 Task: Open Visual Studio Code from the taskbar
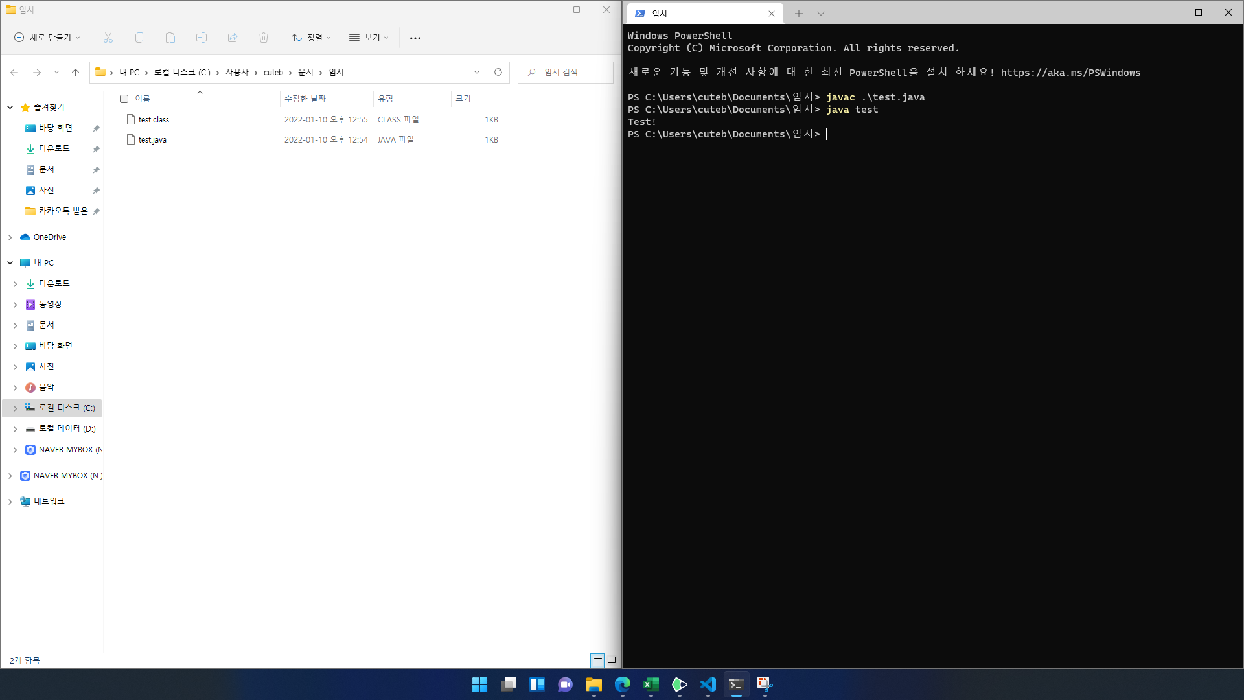[x=708, y=684]
